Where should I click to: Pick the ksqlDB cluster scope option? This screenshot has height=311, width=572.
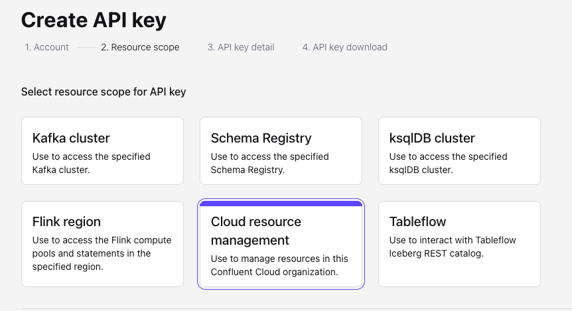point(459,151)
